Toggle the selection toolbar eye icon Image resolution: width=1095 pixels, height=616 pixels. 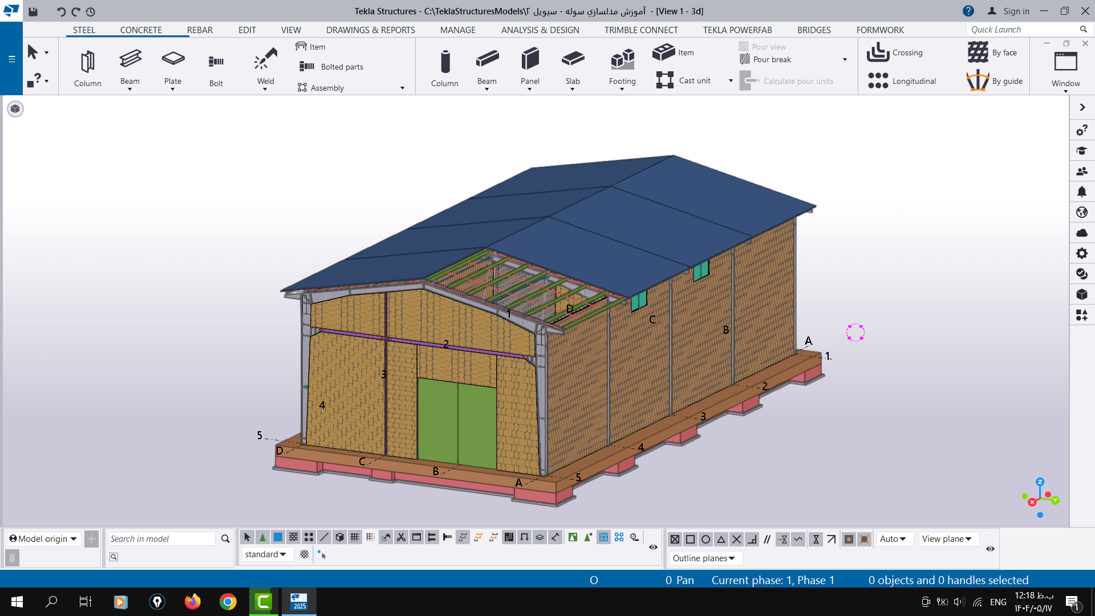653,547
